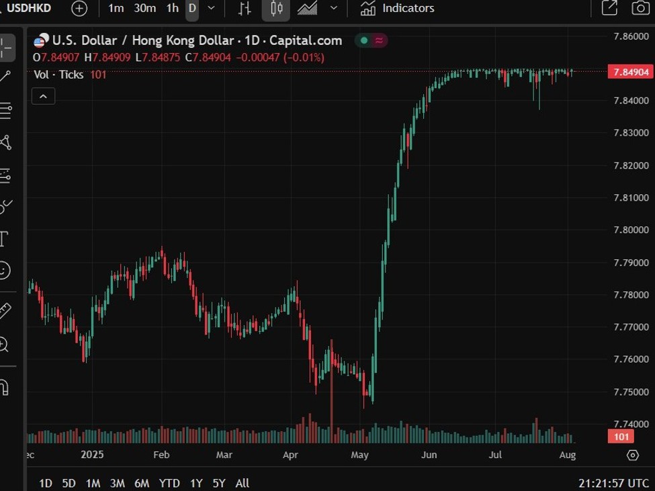Collapse the legend with the chevron arrow
655x491 pixels.
(43, 95)
